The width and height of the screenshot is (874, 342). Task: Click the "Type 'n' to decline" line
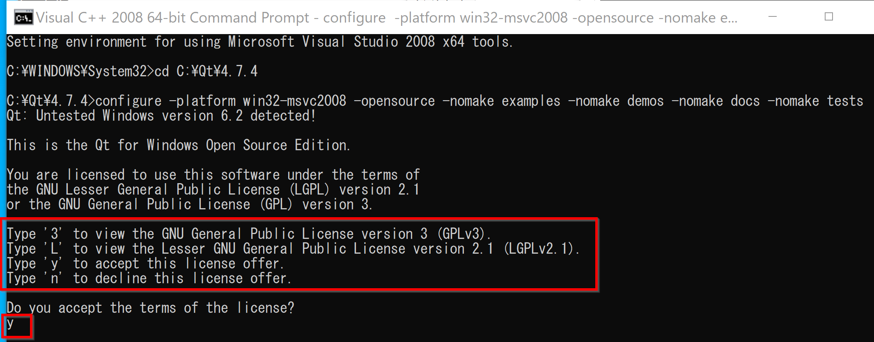[x=149, y=278]
